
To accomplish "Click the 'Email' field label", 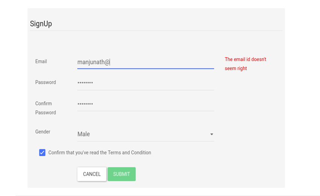I will pos(41,61).
